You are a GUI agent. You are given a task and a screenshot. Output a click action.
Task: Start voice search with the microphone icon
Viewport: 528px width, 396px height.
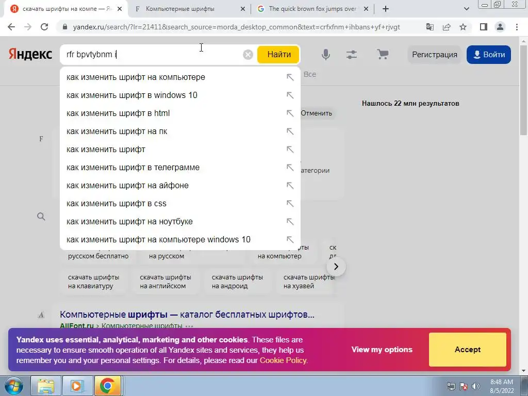pos(326,55)
